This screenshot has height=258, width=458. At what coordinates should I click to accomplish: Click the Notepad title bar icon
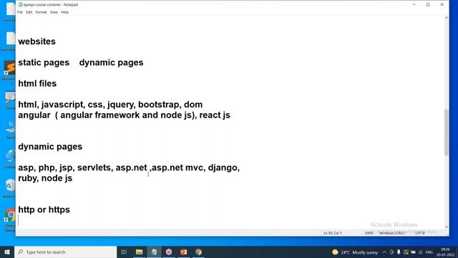point(20,5)
